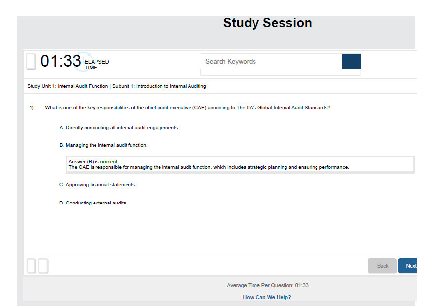Click the Answer (B) is correct explanation box

coord(240,165)
